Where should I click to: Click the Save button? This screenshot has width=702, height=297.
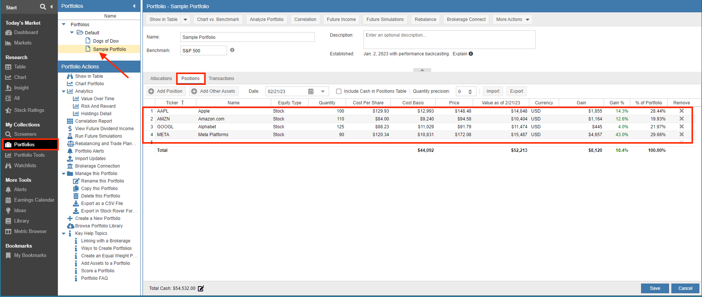(655, 288)
